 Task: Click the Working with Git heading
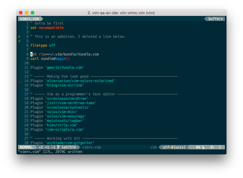(64, 138)
